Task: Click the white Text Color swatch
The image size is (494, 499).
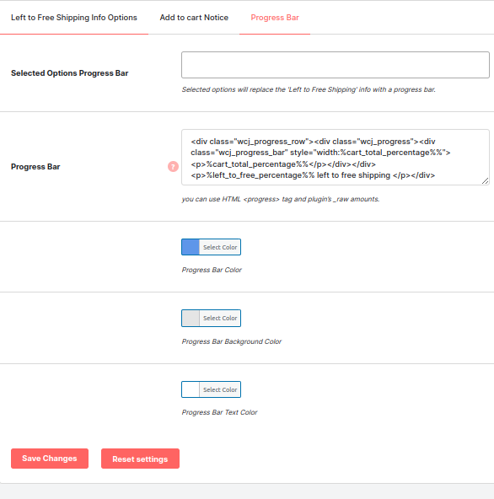Action: click(191, 389)
